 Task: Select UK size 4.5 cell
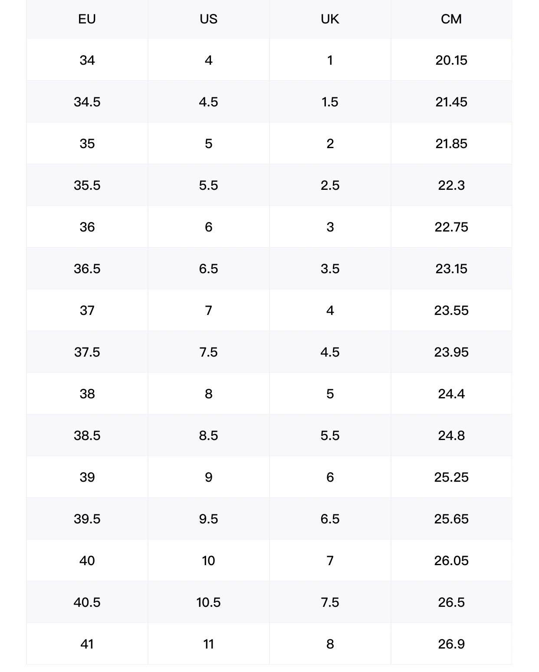click(330, 352)
